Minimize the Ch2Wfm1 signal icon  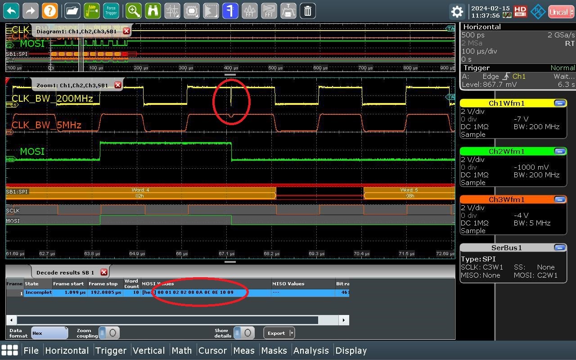tap(560, 151)
